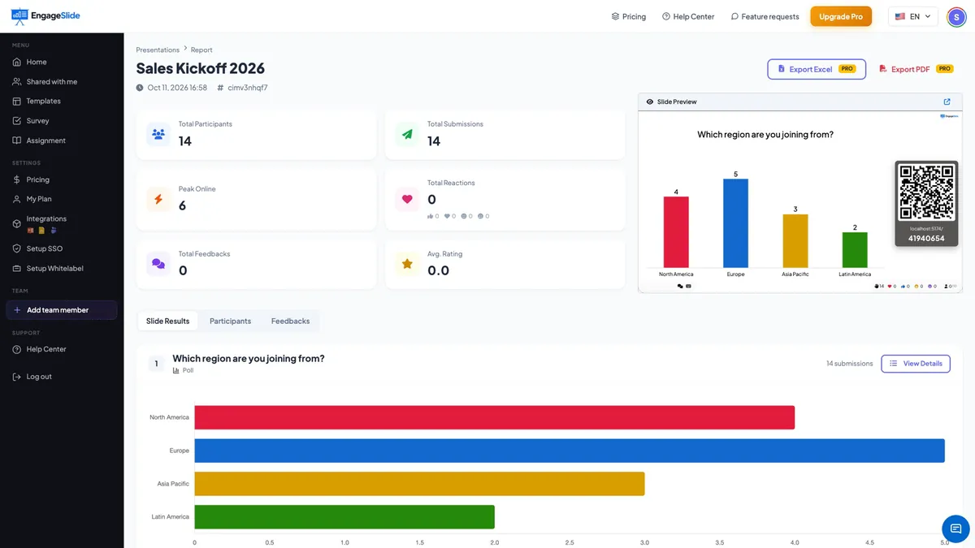Image resolution: width=975 pixels, height=548 pixels.
Task: Click the date Oct 11, 2026 16:58
Action: [177, 88]
